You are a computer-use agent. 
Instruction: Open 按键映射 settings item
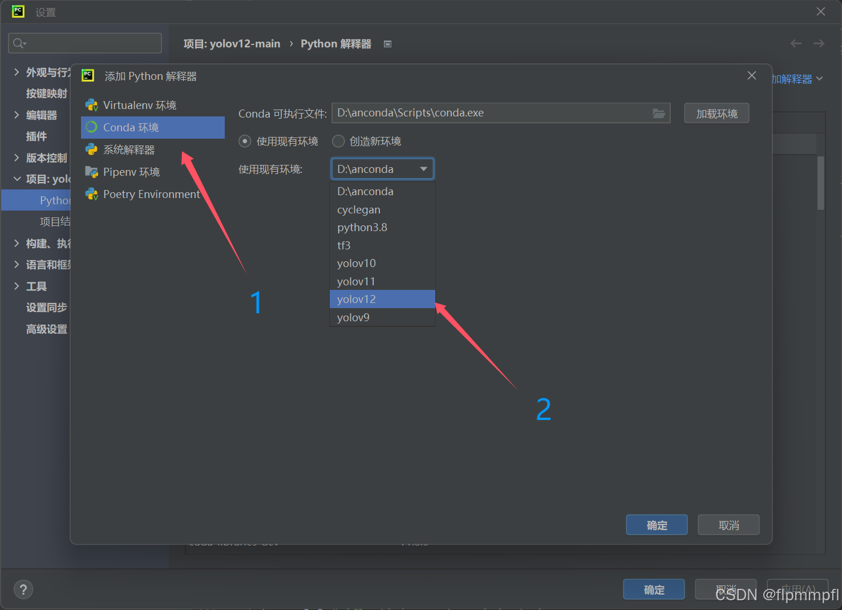click(x=47, y=94)
